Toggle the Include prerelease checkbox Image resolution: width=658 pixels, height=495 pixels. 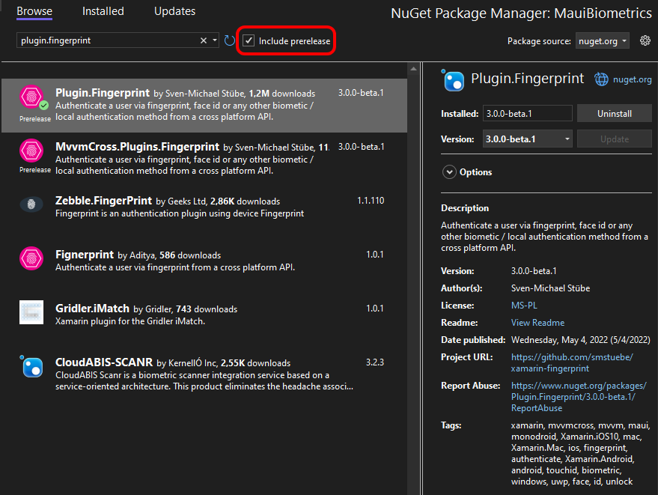tap(249, 40)
